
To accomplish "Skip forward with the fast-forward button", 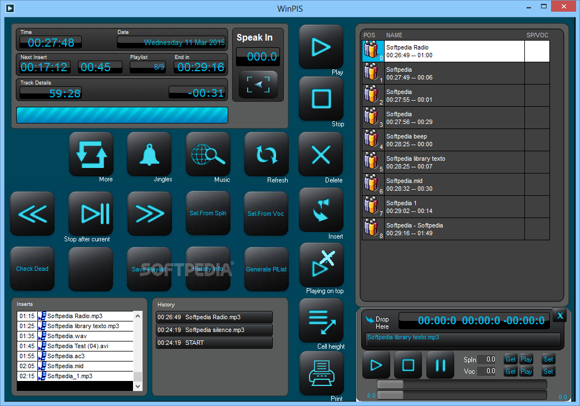I will (x=149, y=214).
